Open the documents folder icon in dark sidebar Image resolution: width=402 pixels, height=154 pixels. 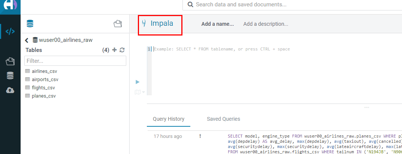[10, 61]
